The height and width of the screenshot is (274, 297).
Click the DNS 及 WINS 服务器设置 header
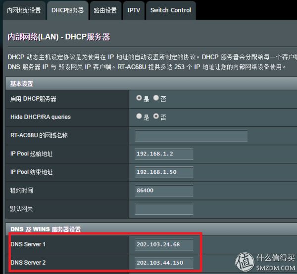[46, 229]
